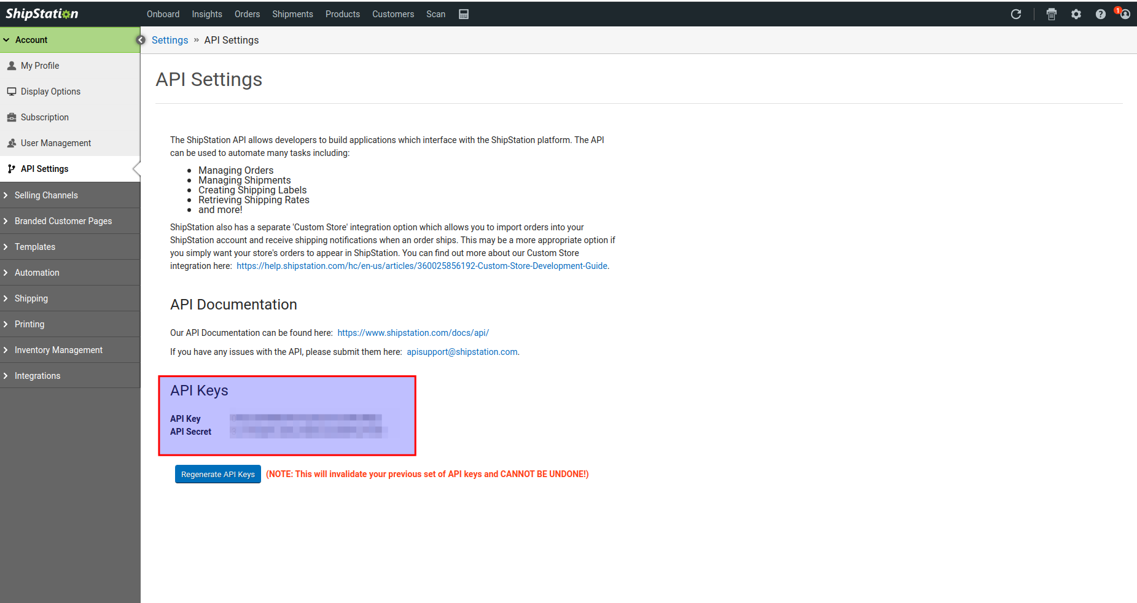Open the Products tab
The height and width of the screenshot is (603, 1137).
click(343, 14)
